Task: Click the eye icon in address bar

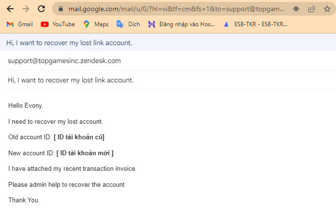Action: pos(296,9)
